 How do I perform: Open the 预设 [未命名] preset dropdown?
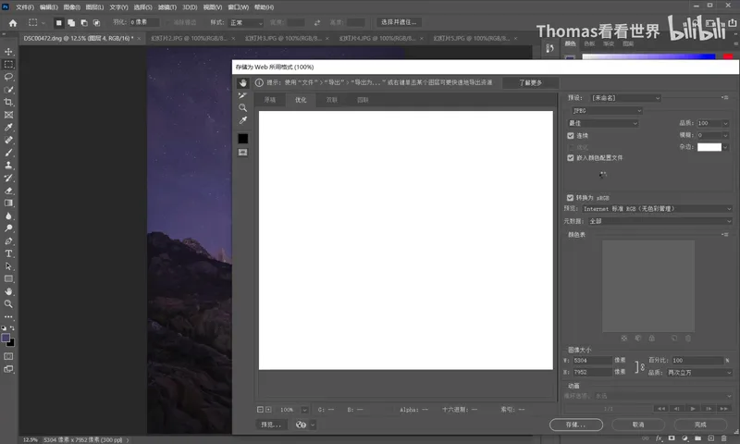tap(625, 98)
